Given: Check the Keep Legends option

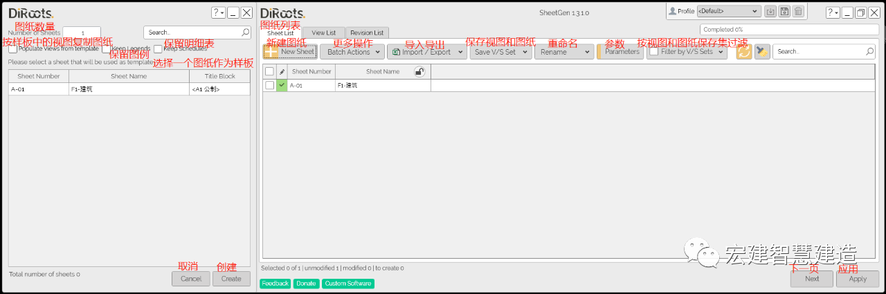Looking at the screenshot, I should pyautogui.click(x=106, y=49).
